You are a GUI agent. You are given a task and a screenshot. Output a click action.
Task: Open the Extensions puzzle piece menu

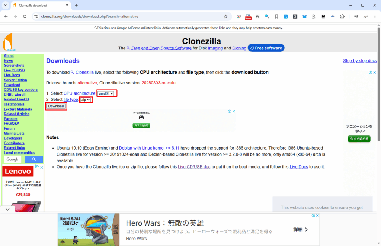tap(342, 16)
